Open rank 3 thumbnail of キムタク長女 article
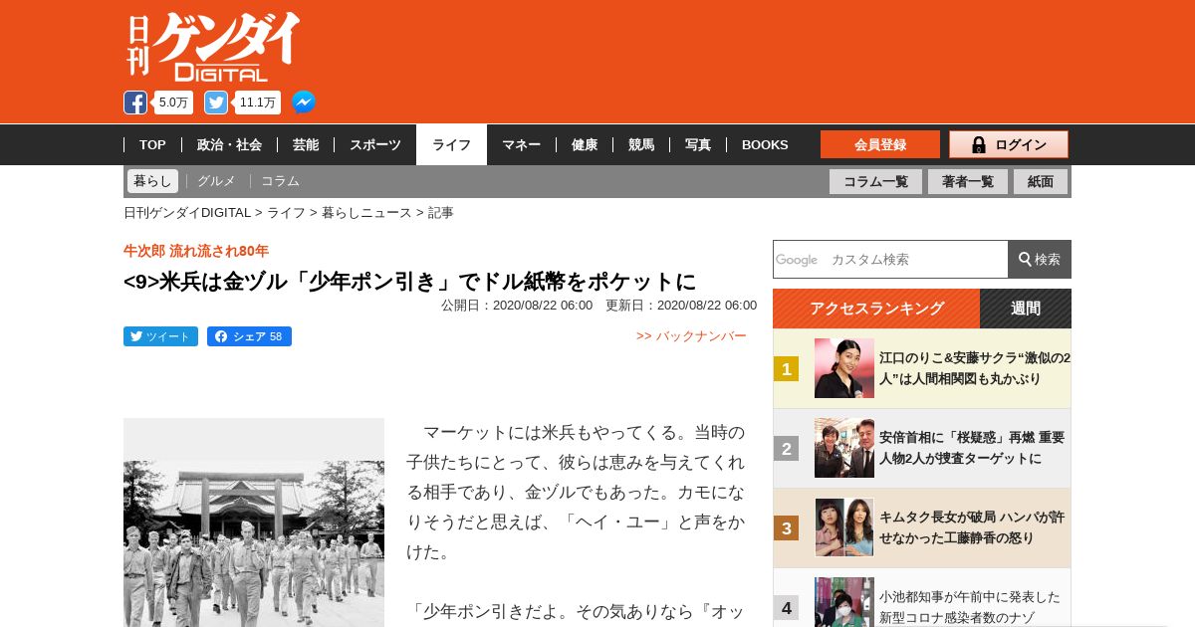The width and height of the screenshot is (1195, 627). 844,527
